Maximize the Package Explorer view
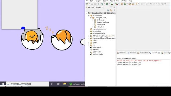Image resolution: width=171 pixels, height=96 pixels. (x=114, y=7)
